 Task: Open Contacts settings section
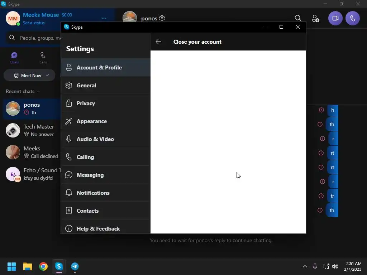(x=106, y=211)
